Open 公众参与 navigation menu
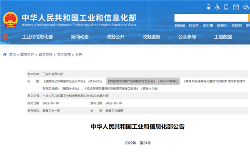Image resolution: width=250 pixels, height=157 pixels. tap(187, 37)
